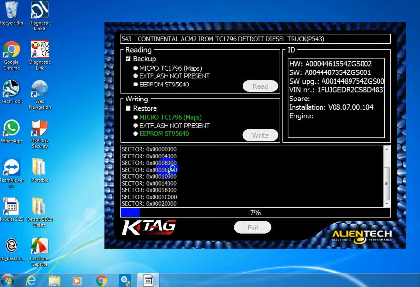Click the log scrollbar up arrow

(x=387, y=149)
